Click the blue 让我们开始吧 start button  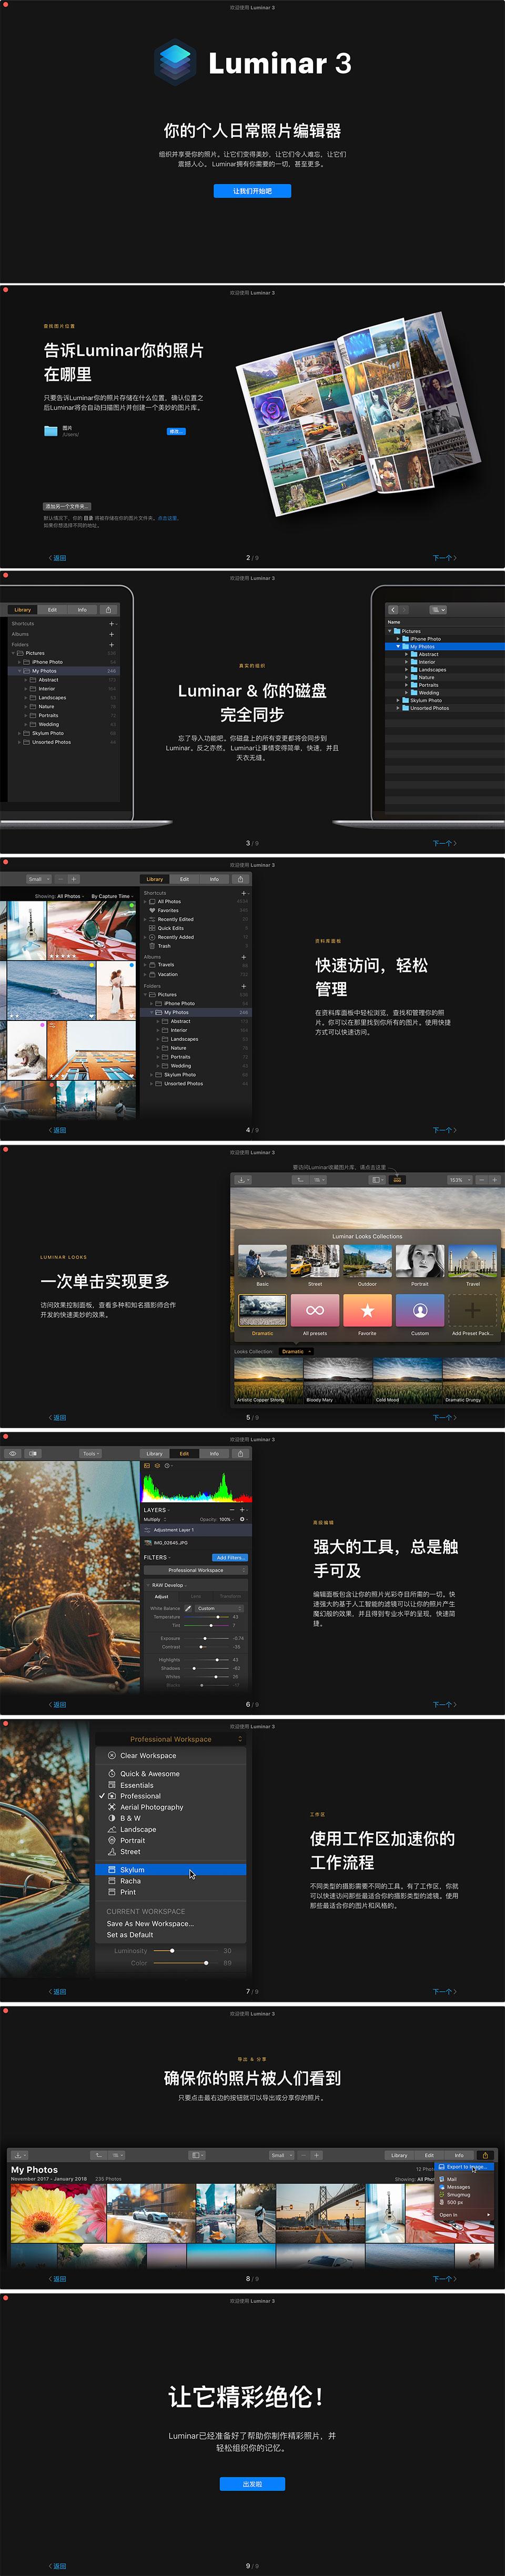[251, 191]
